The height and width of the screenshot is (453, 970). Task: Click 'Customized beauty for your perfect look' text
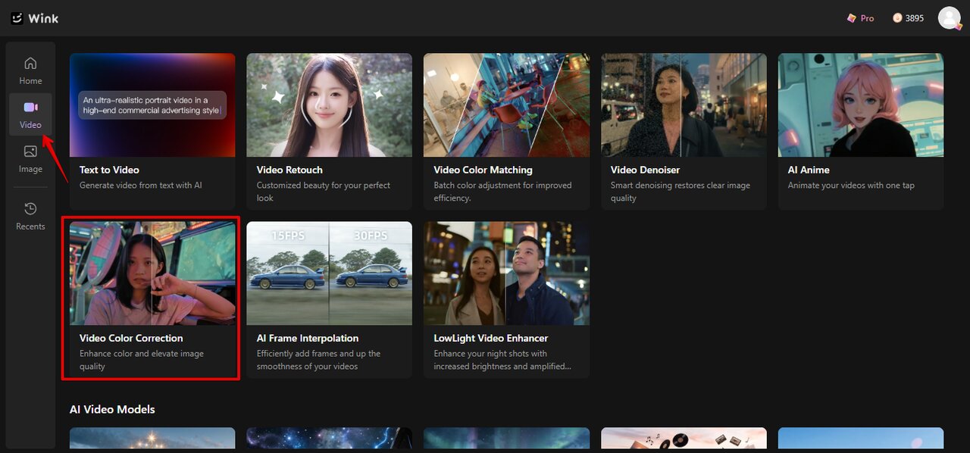click(324, 192)
